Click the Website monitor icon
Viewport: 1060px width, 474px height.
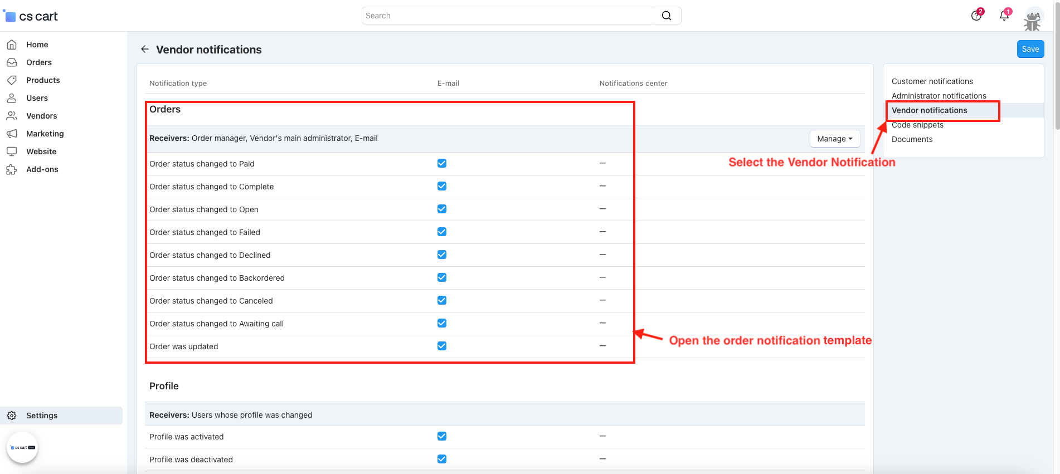pos(12,152)
